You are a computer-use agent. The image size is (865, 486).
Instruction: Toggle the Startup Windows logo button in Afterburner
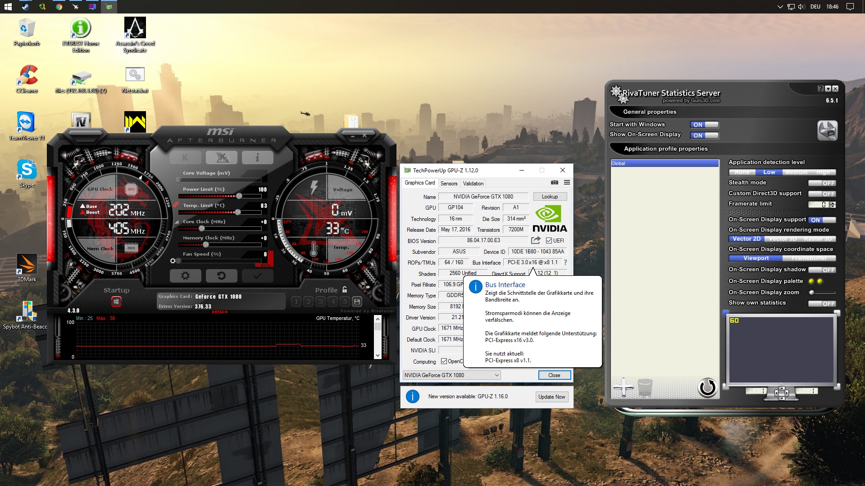pyautogui.click(x=116, y=301)
